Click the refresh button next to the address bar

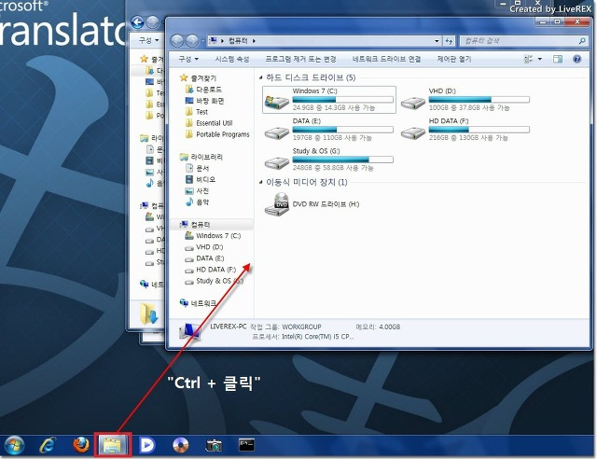[x=449, y=41]
